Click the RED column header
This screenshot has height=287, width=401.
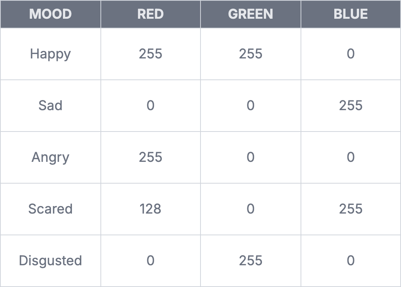pos(151,14)
